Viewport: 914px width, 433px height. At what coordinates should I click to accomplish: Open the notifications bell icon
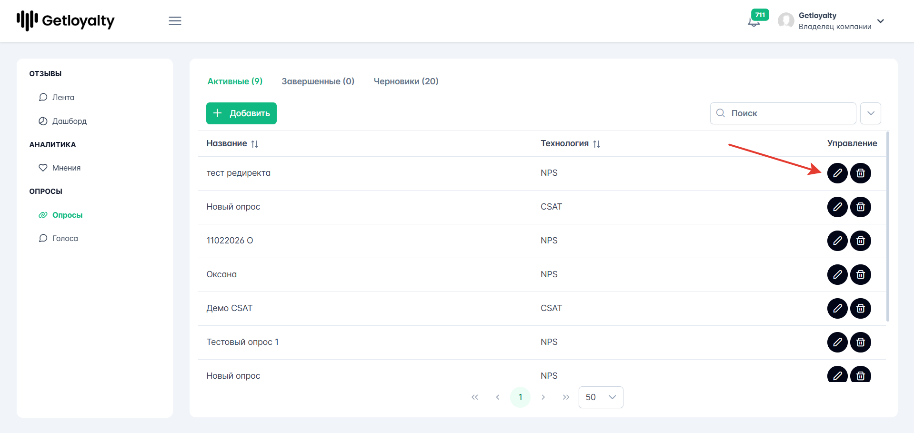754,21
